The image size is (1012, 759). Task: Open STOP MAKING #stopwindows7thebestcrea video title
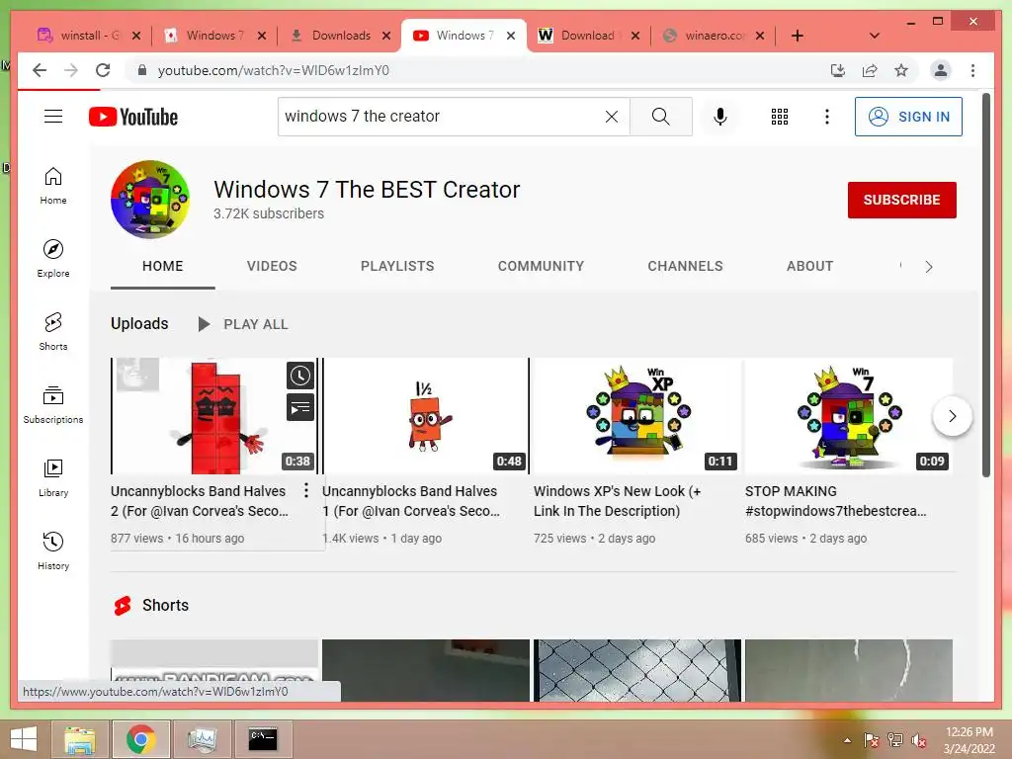click(835, 501)
